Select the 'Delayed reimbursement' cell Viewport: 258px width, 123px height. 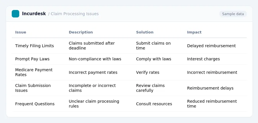(212, 46)
